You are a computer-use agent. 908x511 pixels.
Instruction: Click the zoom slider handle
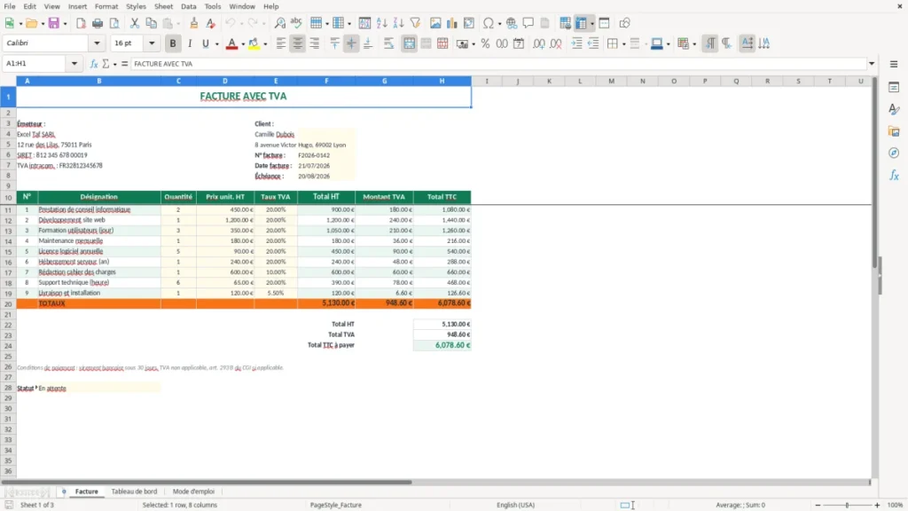point(847,505)
